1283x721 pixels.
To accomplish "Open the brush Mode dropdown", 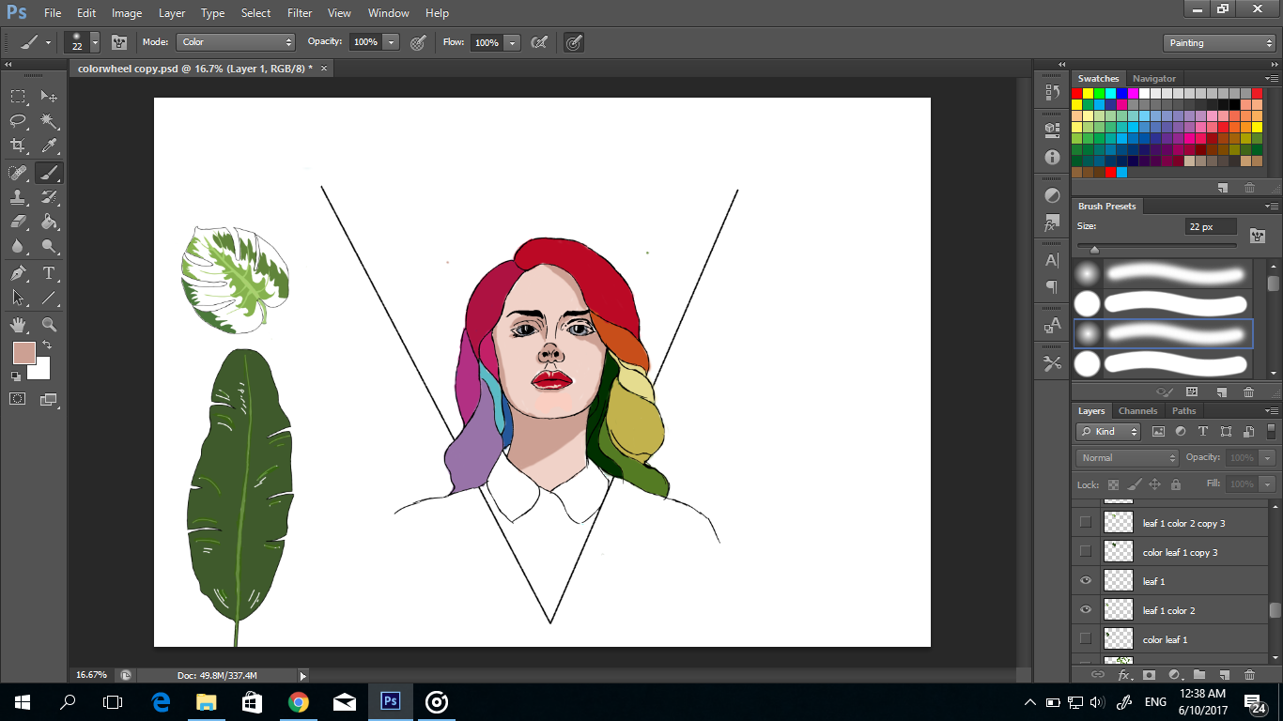I will click(x=236, y=42).
